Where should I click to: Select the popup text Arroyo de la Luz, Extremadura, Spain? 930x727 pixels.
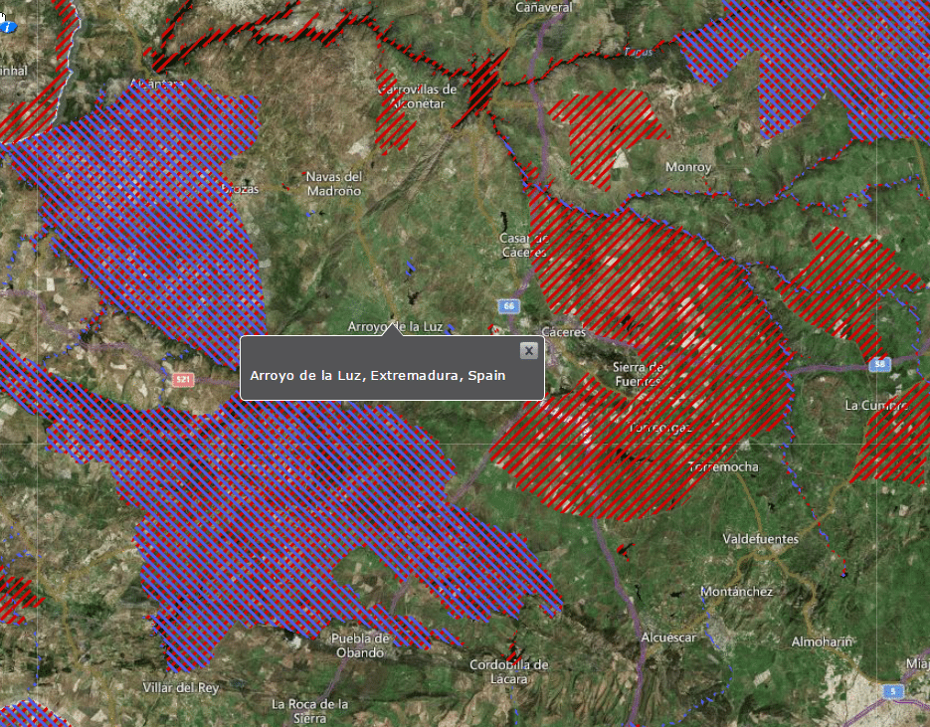coord(377,376)
